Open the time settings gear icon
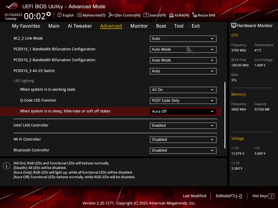 pyautogui.click(x=49, y=14)
